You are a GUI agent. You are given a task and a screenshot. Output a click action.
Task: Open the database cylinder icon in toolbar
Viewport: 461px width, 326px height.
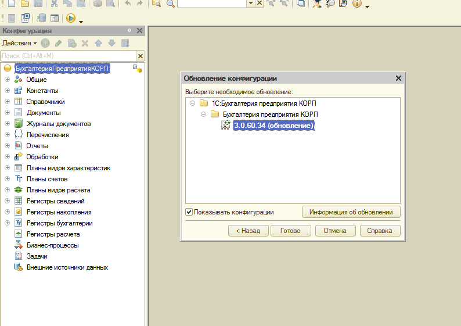[x=41, y=18]
